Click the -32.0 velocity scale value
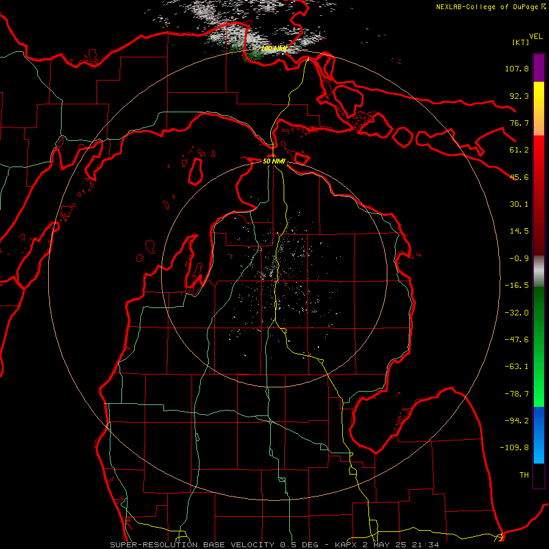Image resolution: width=549 pixels, height=549 pixels. [517, 313]
